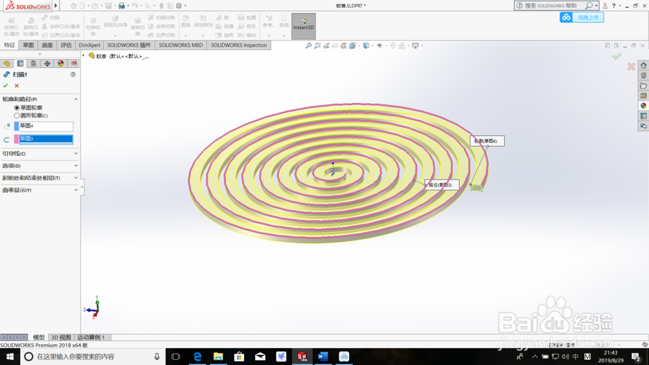Select the 草图轮廓 sketch profile option

(x=17, y=108)
